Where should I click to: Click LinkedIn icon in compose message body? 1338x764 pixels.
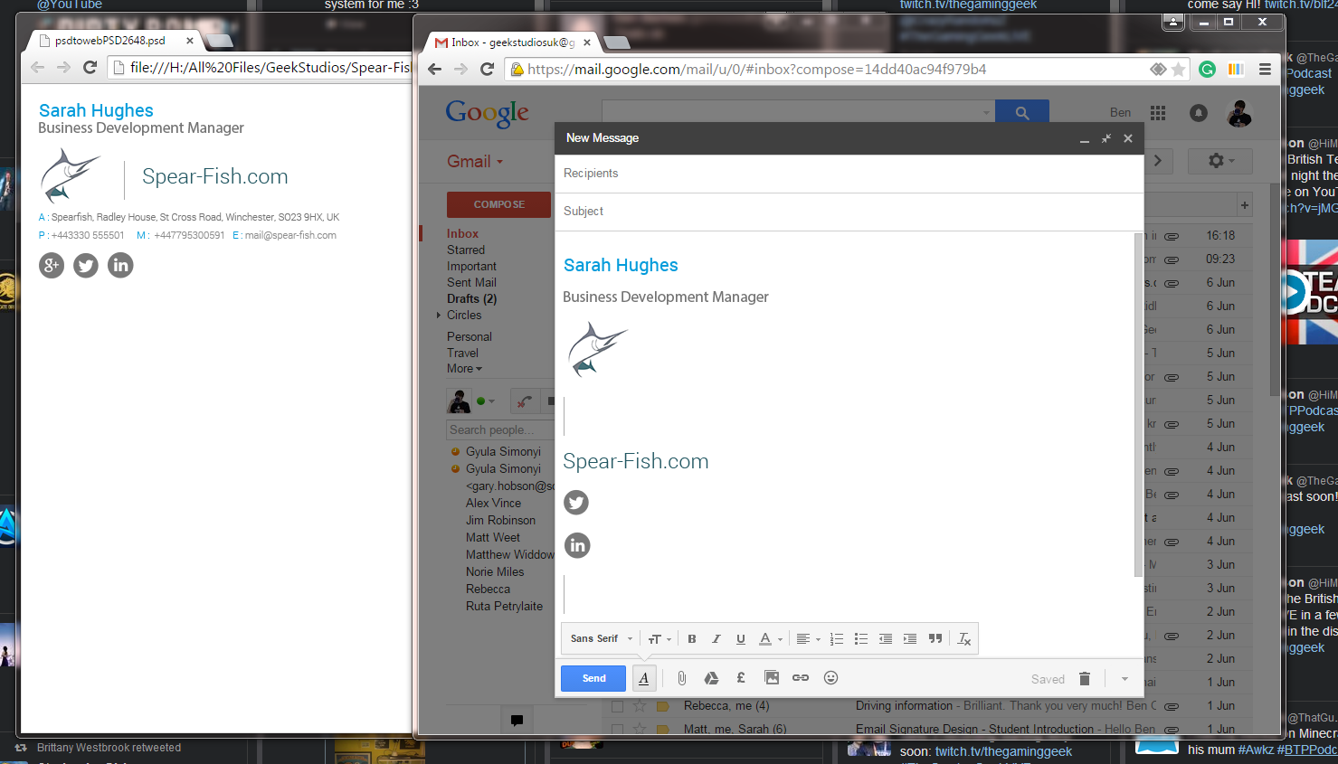tap(577, 545)
